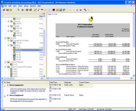Select the CA-01 workpaper
Image resolution: width=136 pixels, height=111 pixels.
pyautogui.click(x=18, y=19)
